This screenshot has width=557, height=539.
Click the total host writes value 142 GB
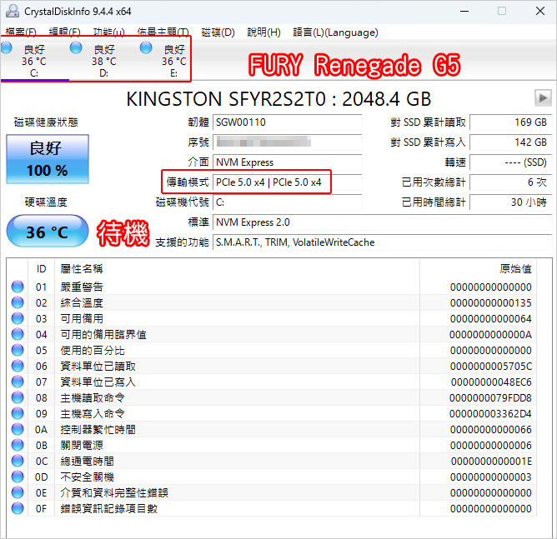(511, 142)
